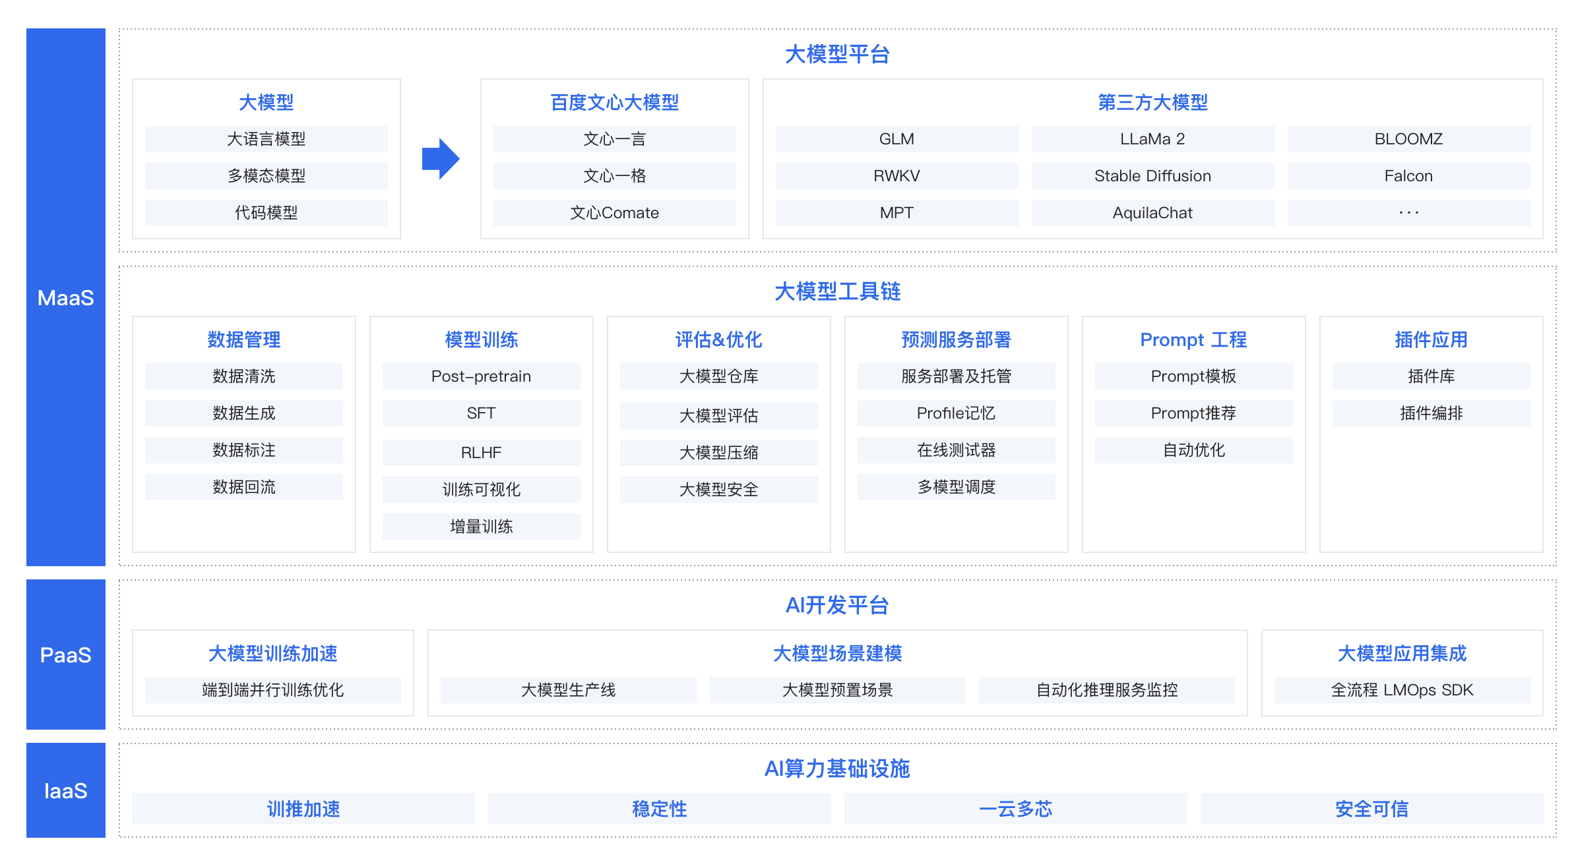Click 端到端并行训练优化 item
This screenshot has height=845, width=1574.
click(x=273, y=690)
